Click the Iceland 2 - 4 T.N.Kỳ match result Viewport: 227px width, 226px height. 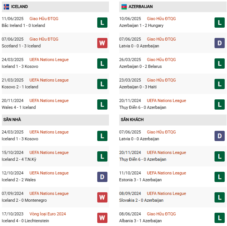(x=23, y=159)
